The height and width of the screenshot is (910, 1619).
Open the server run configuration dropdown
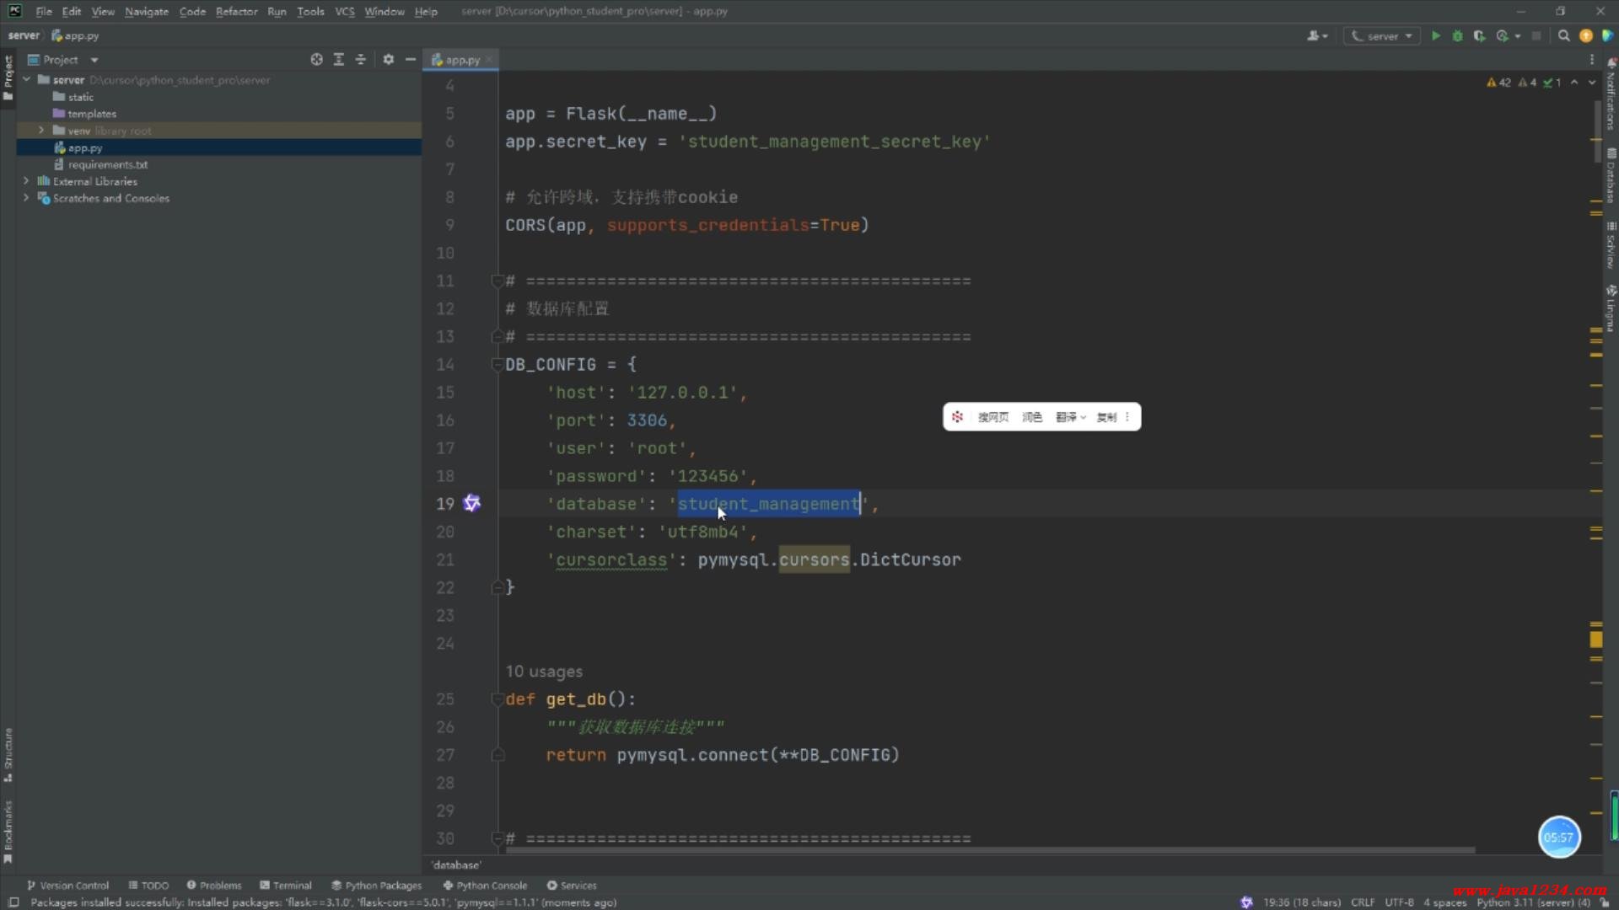pyautogui.click(x=1383, y=35)
